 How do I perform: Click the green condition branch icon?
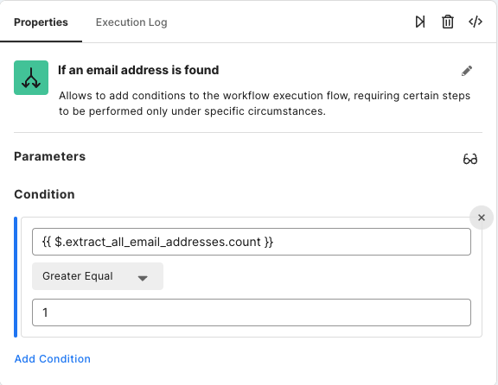tap(31, 78)
